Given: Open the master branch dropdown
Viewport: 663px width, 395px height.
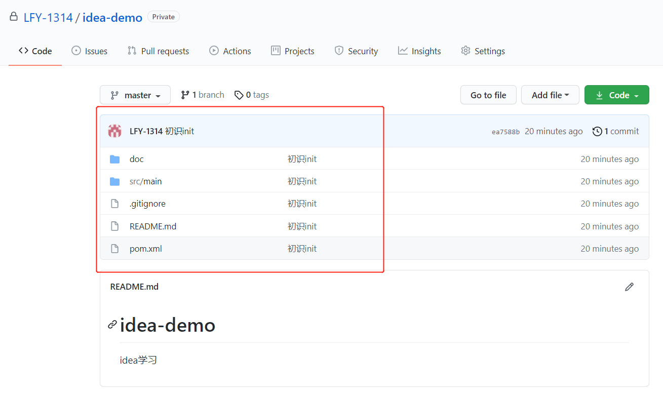Looking at the screenshot, I should click(x=135, y=95).
